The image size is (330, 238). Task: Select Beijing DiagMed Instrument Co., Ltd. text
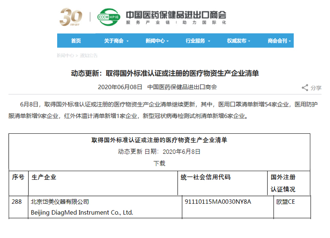click(x=82, y=212)
